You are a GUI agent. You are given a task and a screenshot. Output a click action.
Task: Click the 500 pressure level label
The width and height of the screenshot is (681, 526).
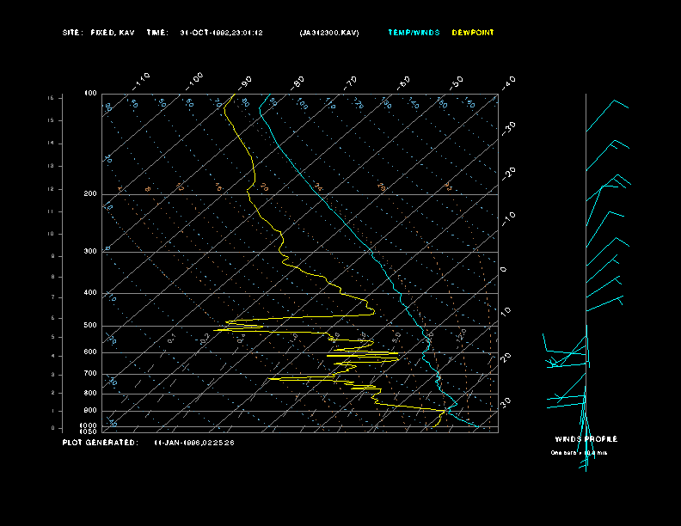coord(90,325)
